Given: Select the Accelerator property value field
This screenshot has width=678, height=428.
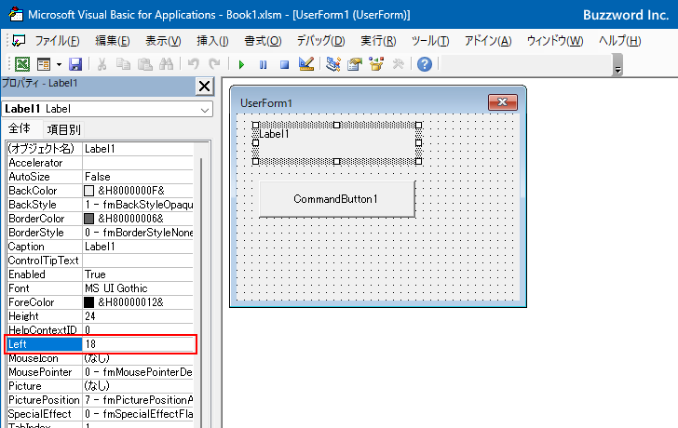Looking at the screenshot, I should 138,163.
